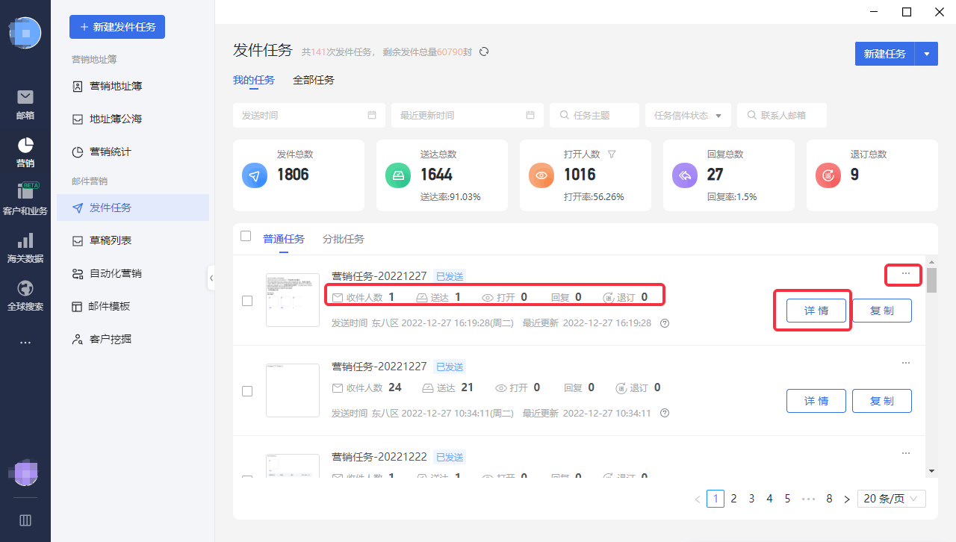
Task: Open 海关数据 customs data icon
Action: click(x=25, y=241)
